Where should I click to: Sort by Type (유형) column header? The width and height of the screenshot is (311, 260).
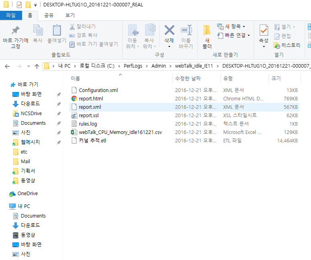pos(244,78)
